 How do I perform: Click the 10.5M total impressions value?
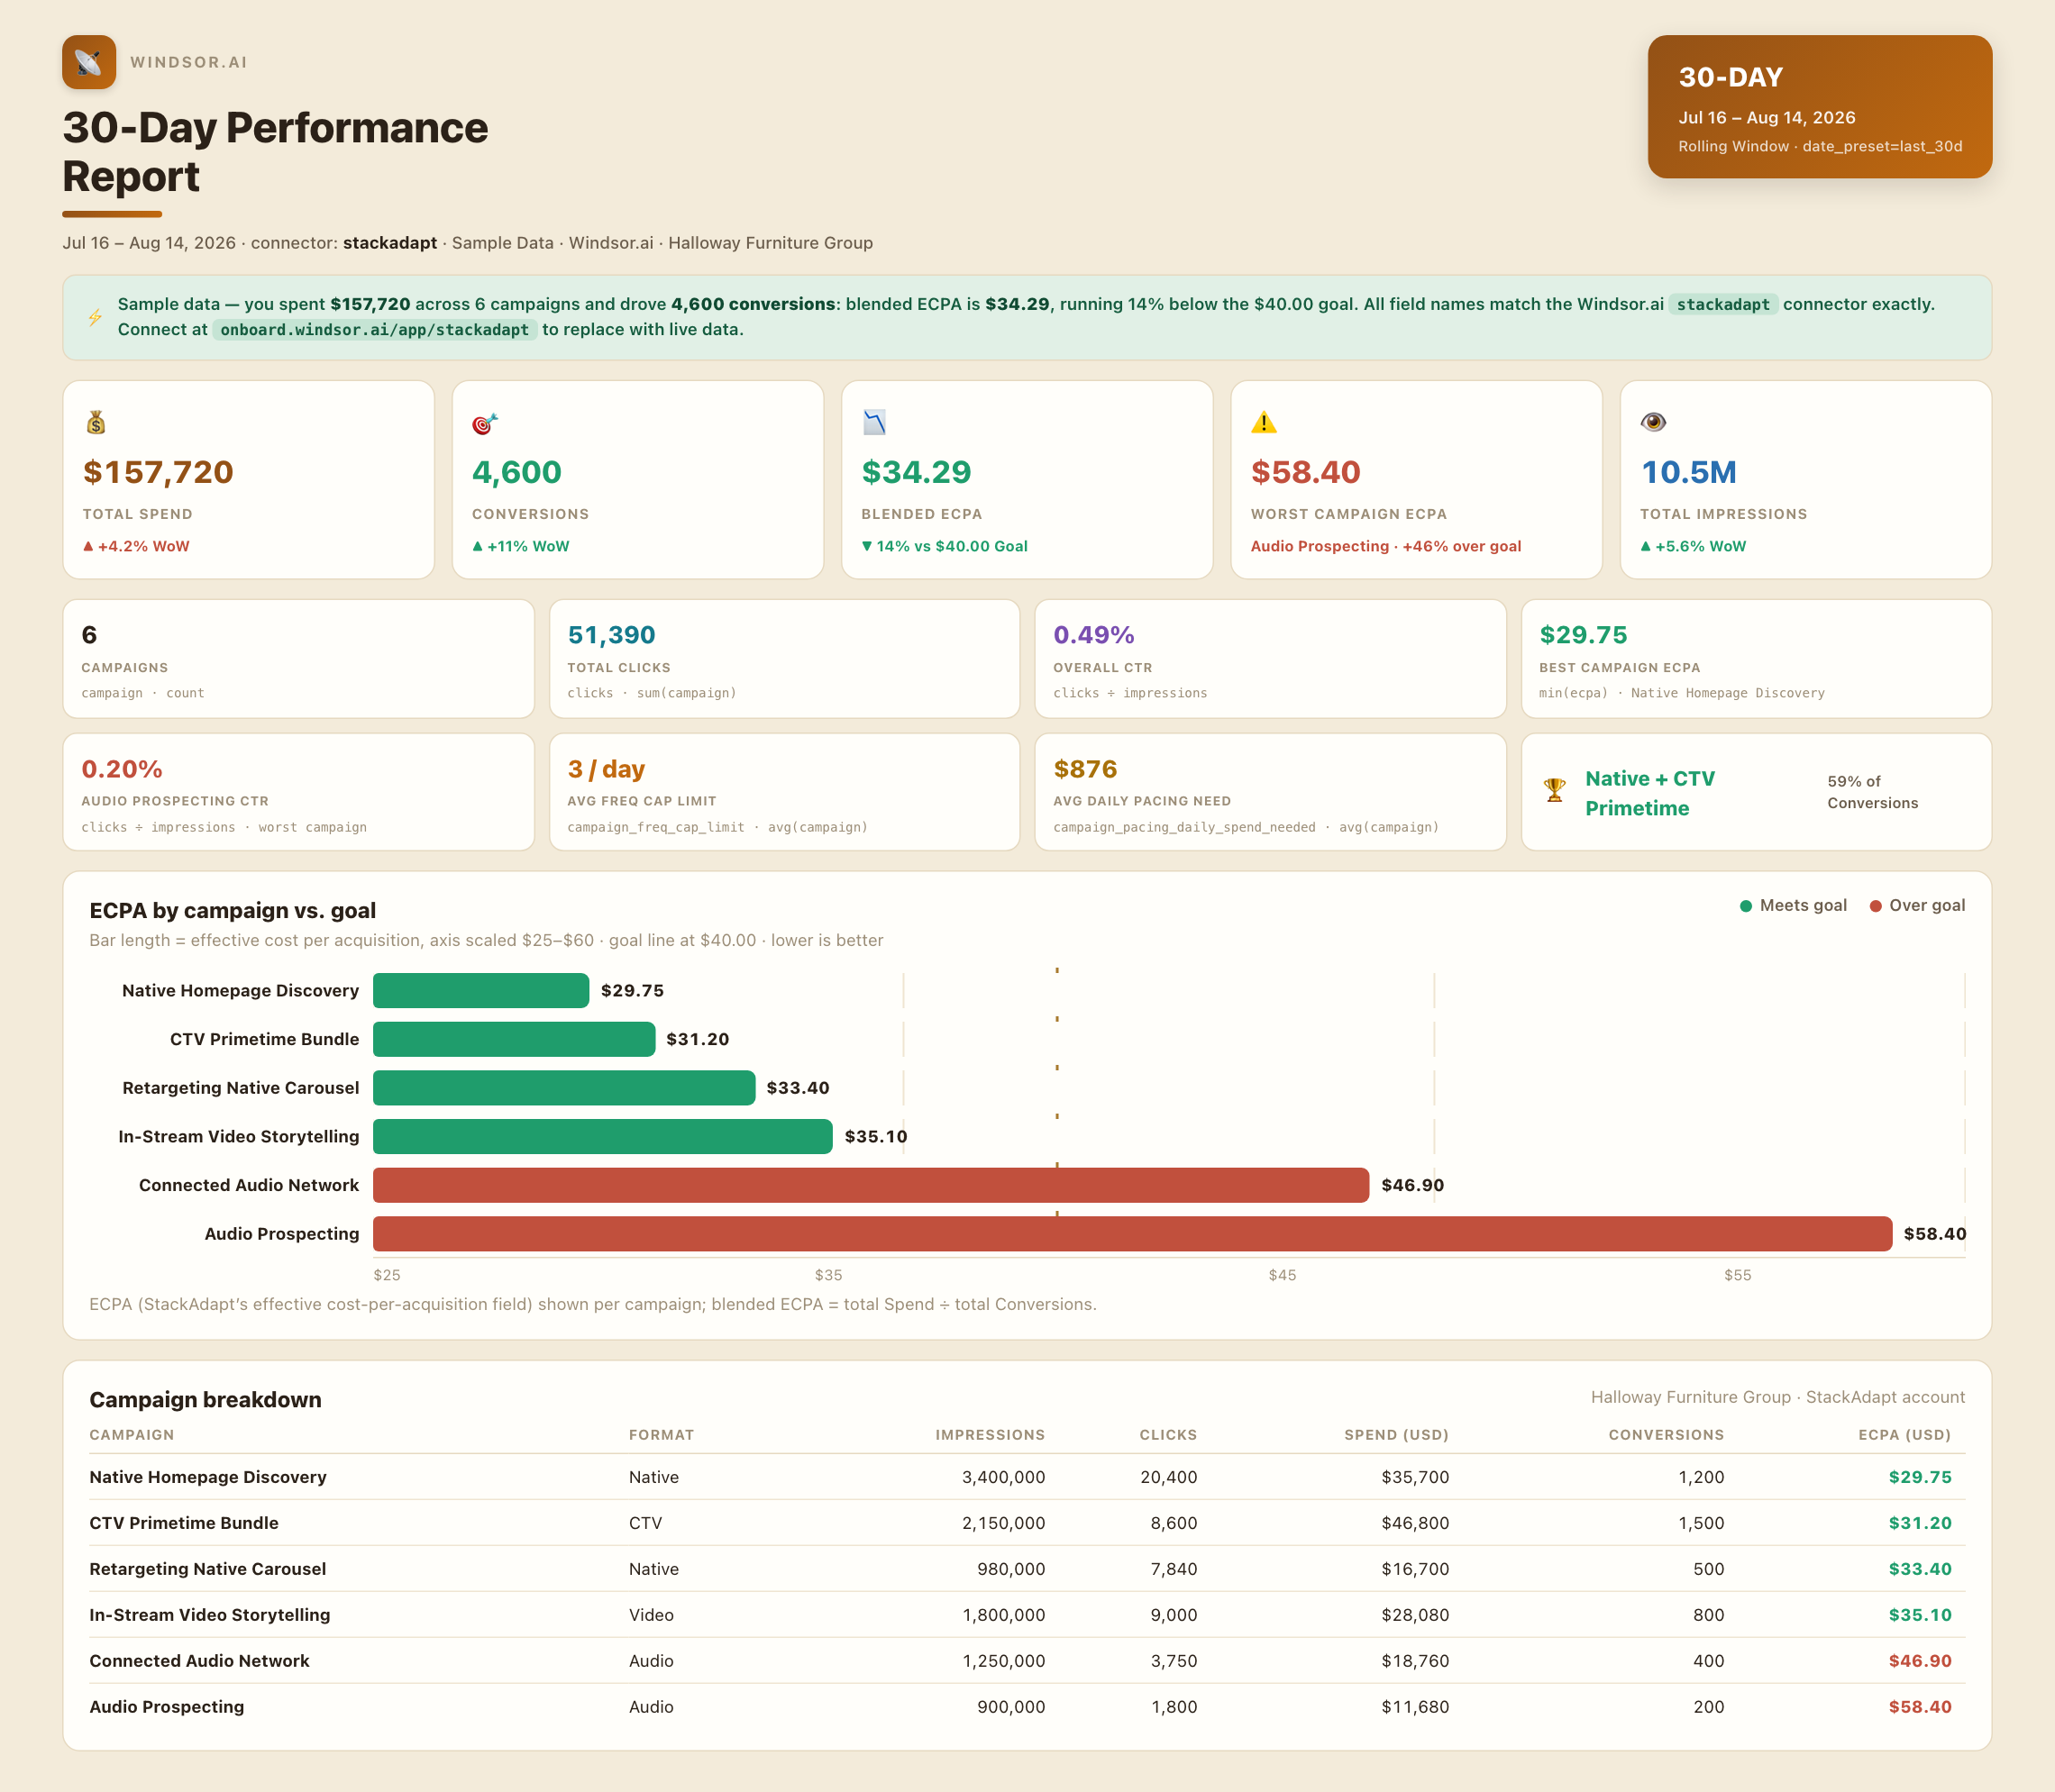coord(1689,472)
